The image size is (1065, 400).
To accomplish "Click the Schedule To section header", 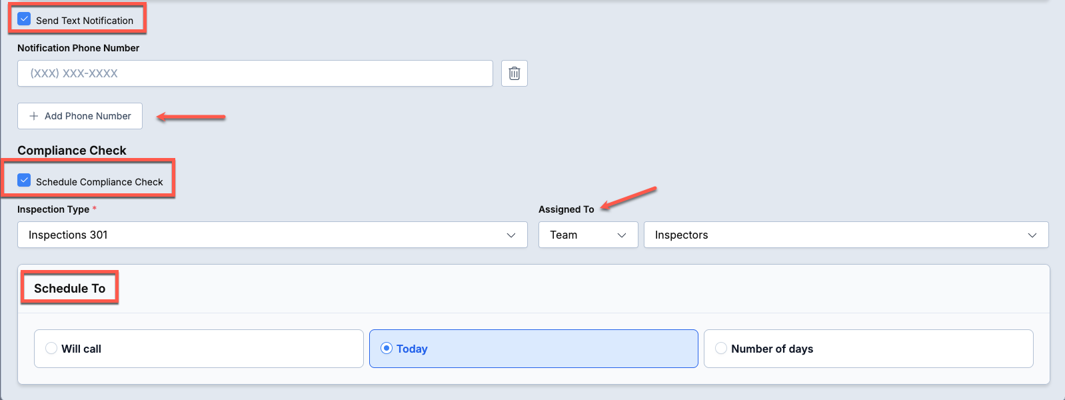I will point(70,288).
